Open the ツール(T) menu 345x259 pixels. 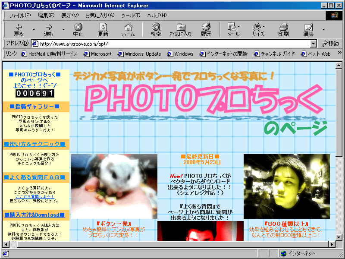pyautogui.click(x=131, y=16)
